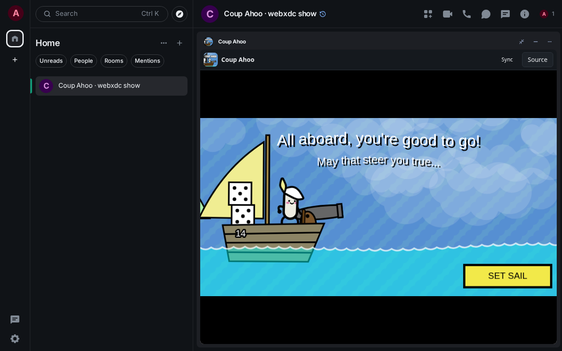Image resolution: width=562 pixels, height=351 pixels.
Task: Toggle the Rooms filter
Action: pos(114,61)
